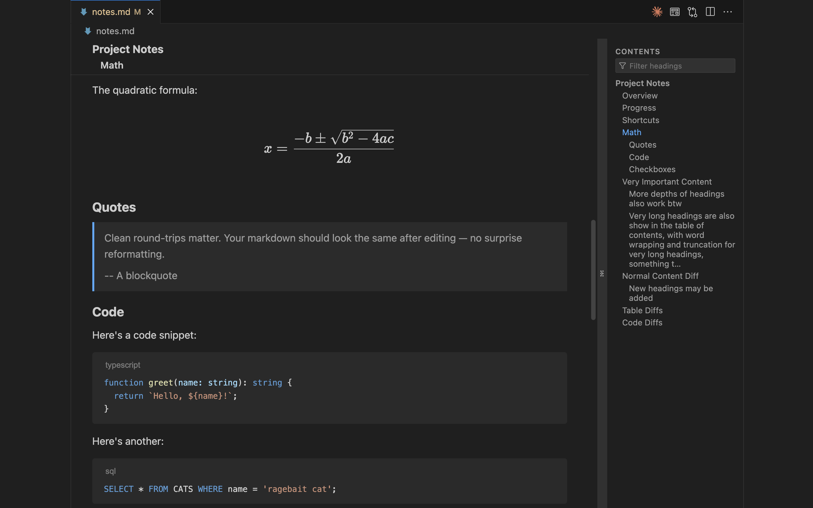
Task: Click the Project Notes sticky header
Action: (128, 49)
